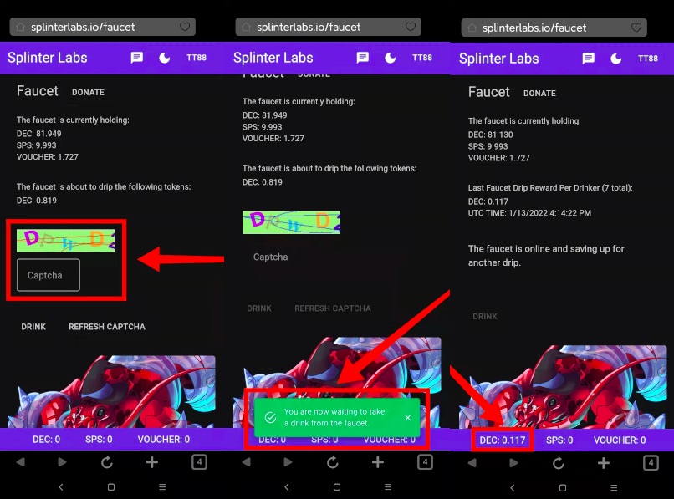Open chat icon on the bordered-Captcha page
The width and height of the screenshot is (674, 499).
[136, 58]
